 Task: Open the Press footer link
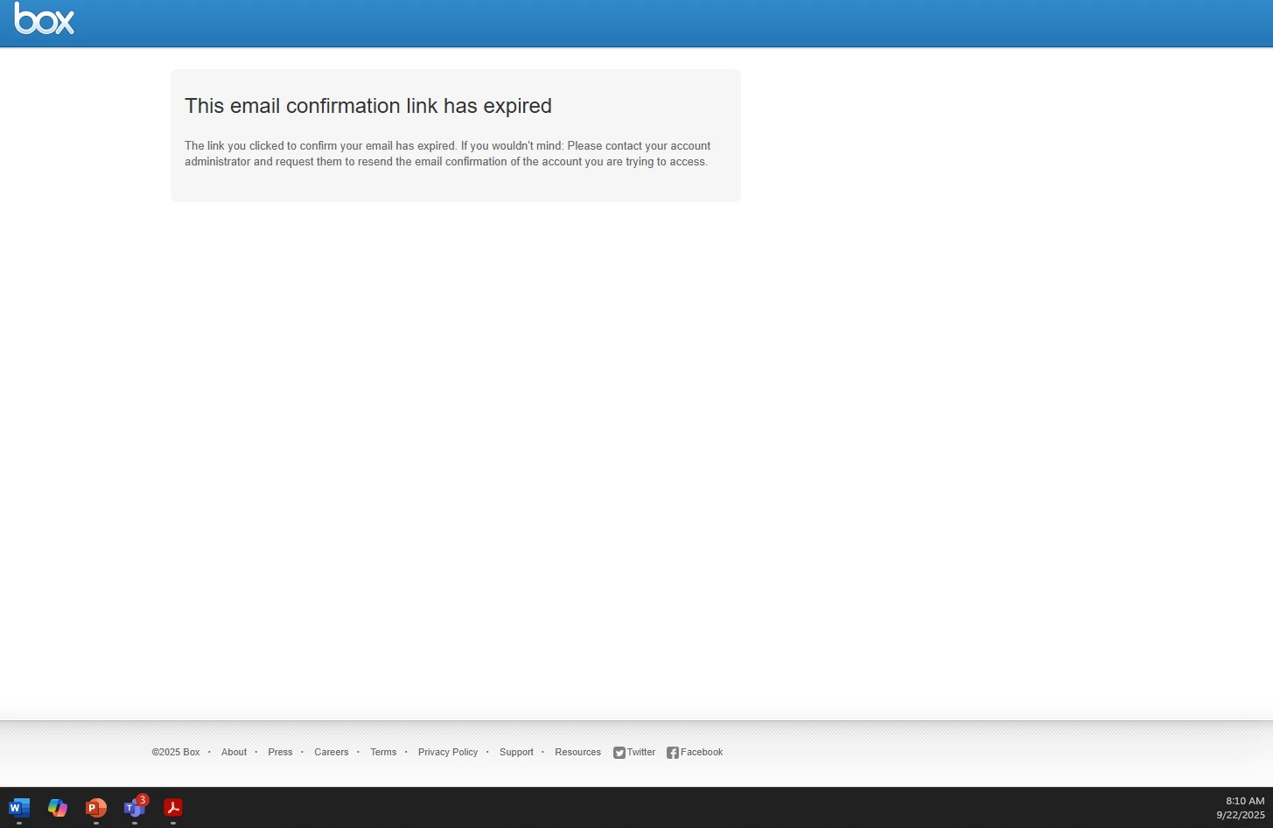280,752
